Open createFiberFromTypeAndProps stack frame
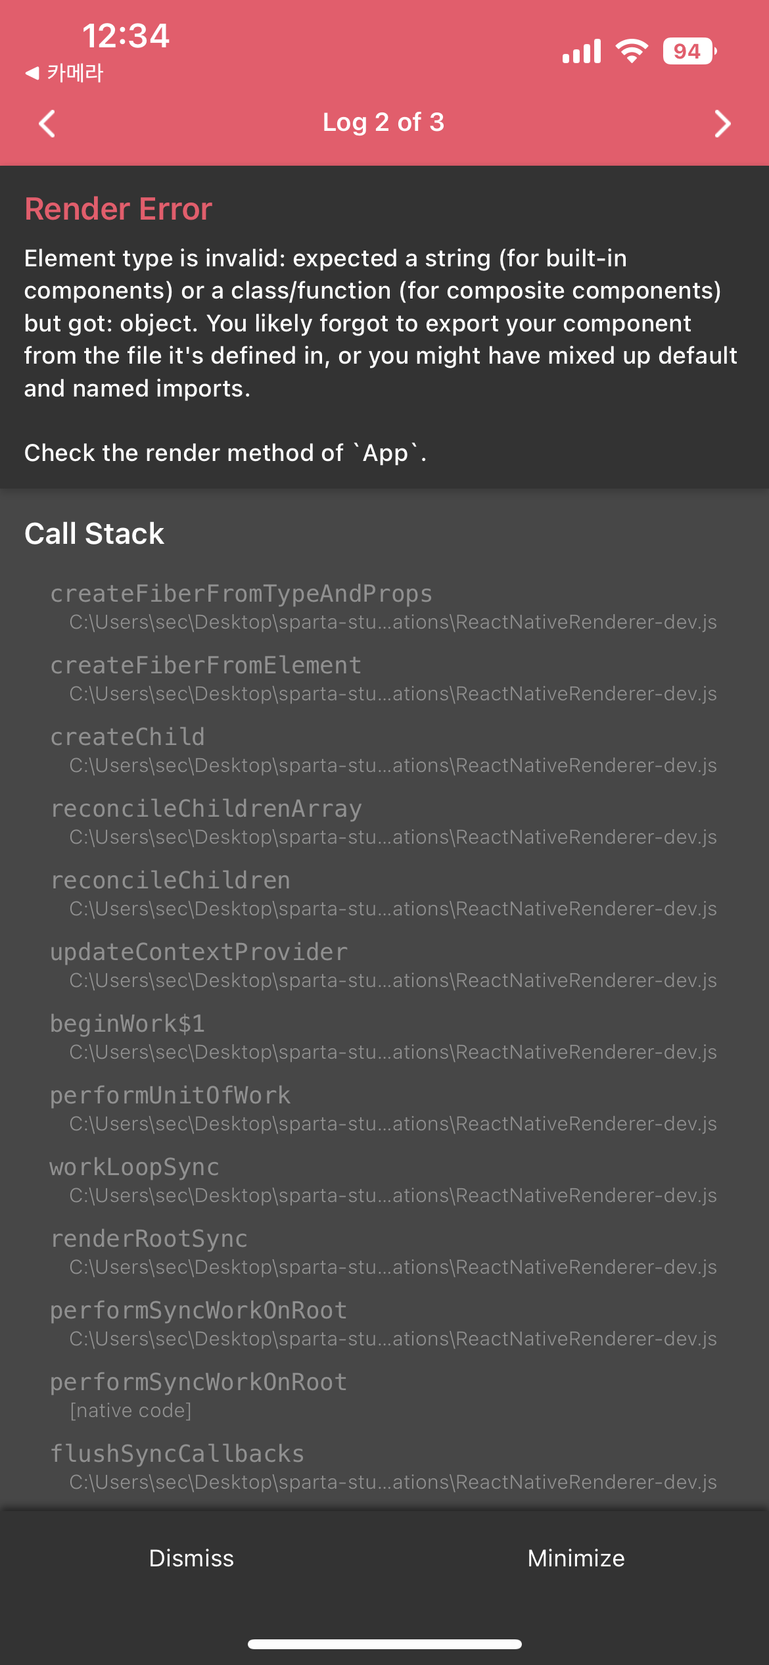The width and height of the screenshot is (769, 1665). click(384, 606)
